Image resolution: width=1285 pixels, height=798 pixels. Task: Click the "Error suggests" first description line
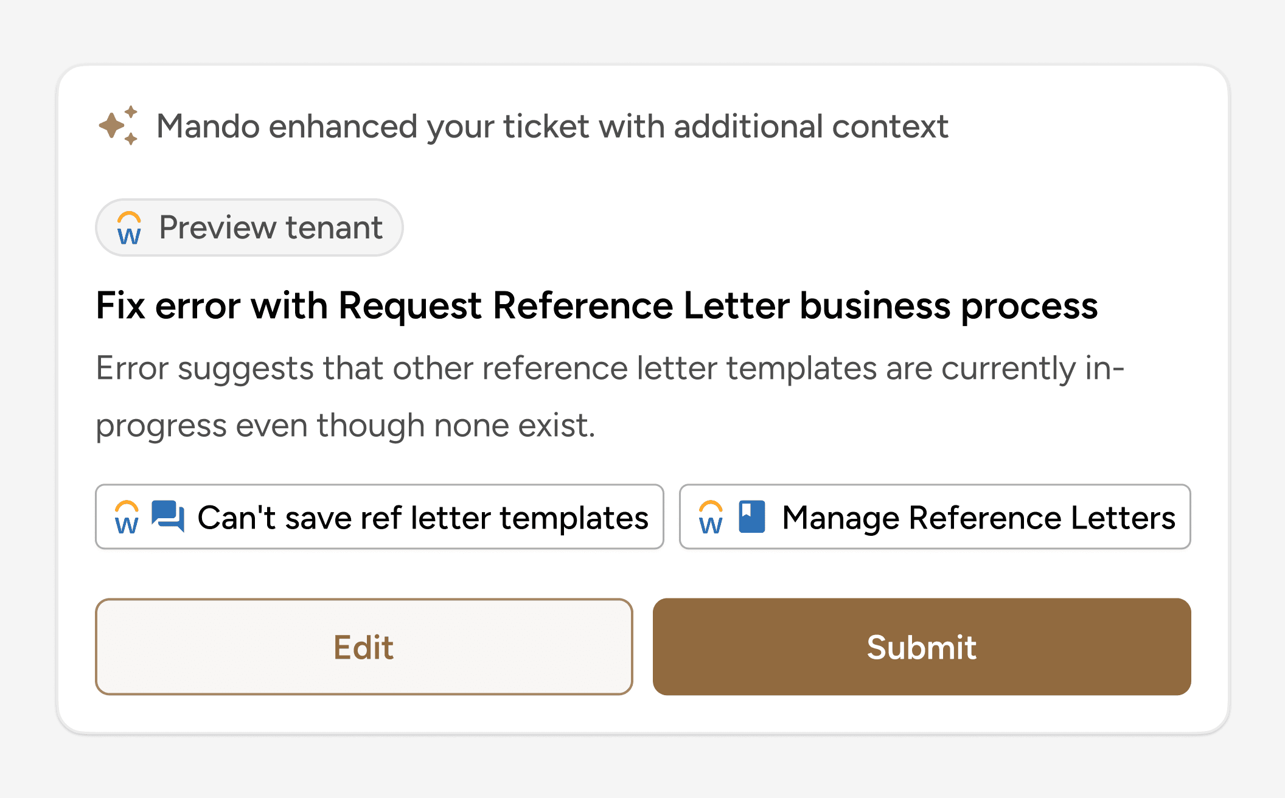610,369
